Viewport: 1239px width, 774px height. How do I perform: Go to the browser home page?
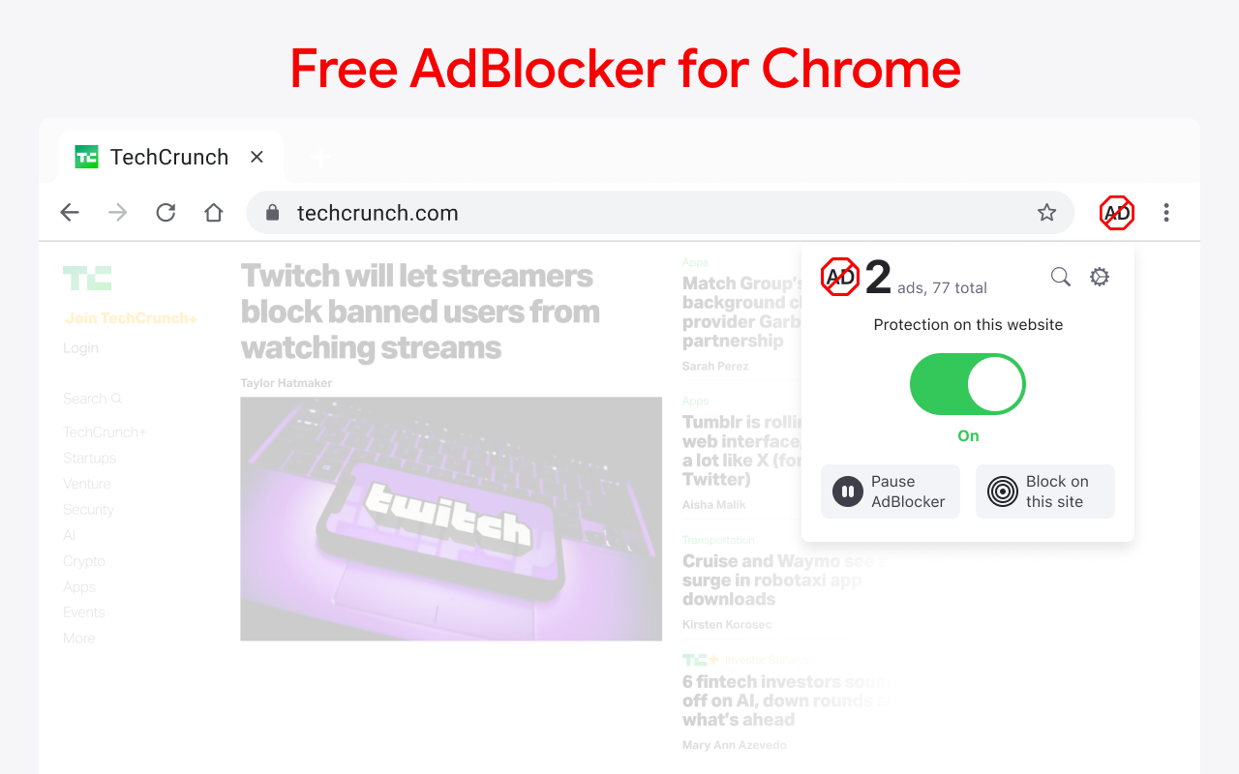tap(214, 213)
